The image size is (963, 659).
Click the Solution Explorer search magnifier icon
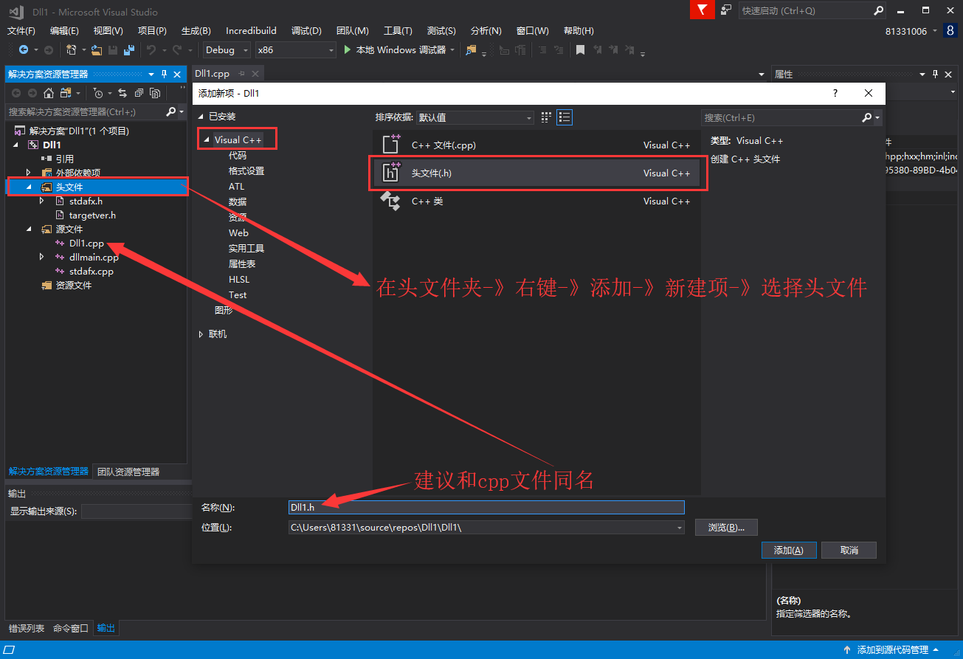pos(171,111)
